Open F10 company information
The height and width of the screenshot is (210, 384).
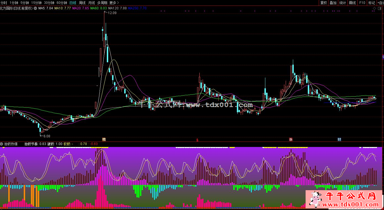[x=362, y=3]
